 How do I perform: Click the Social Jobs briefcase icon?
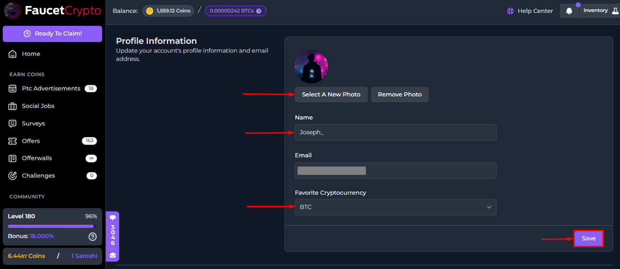12,106
